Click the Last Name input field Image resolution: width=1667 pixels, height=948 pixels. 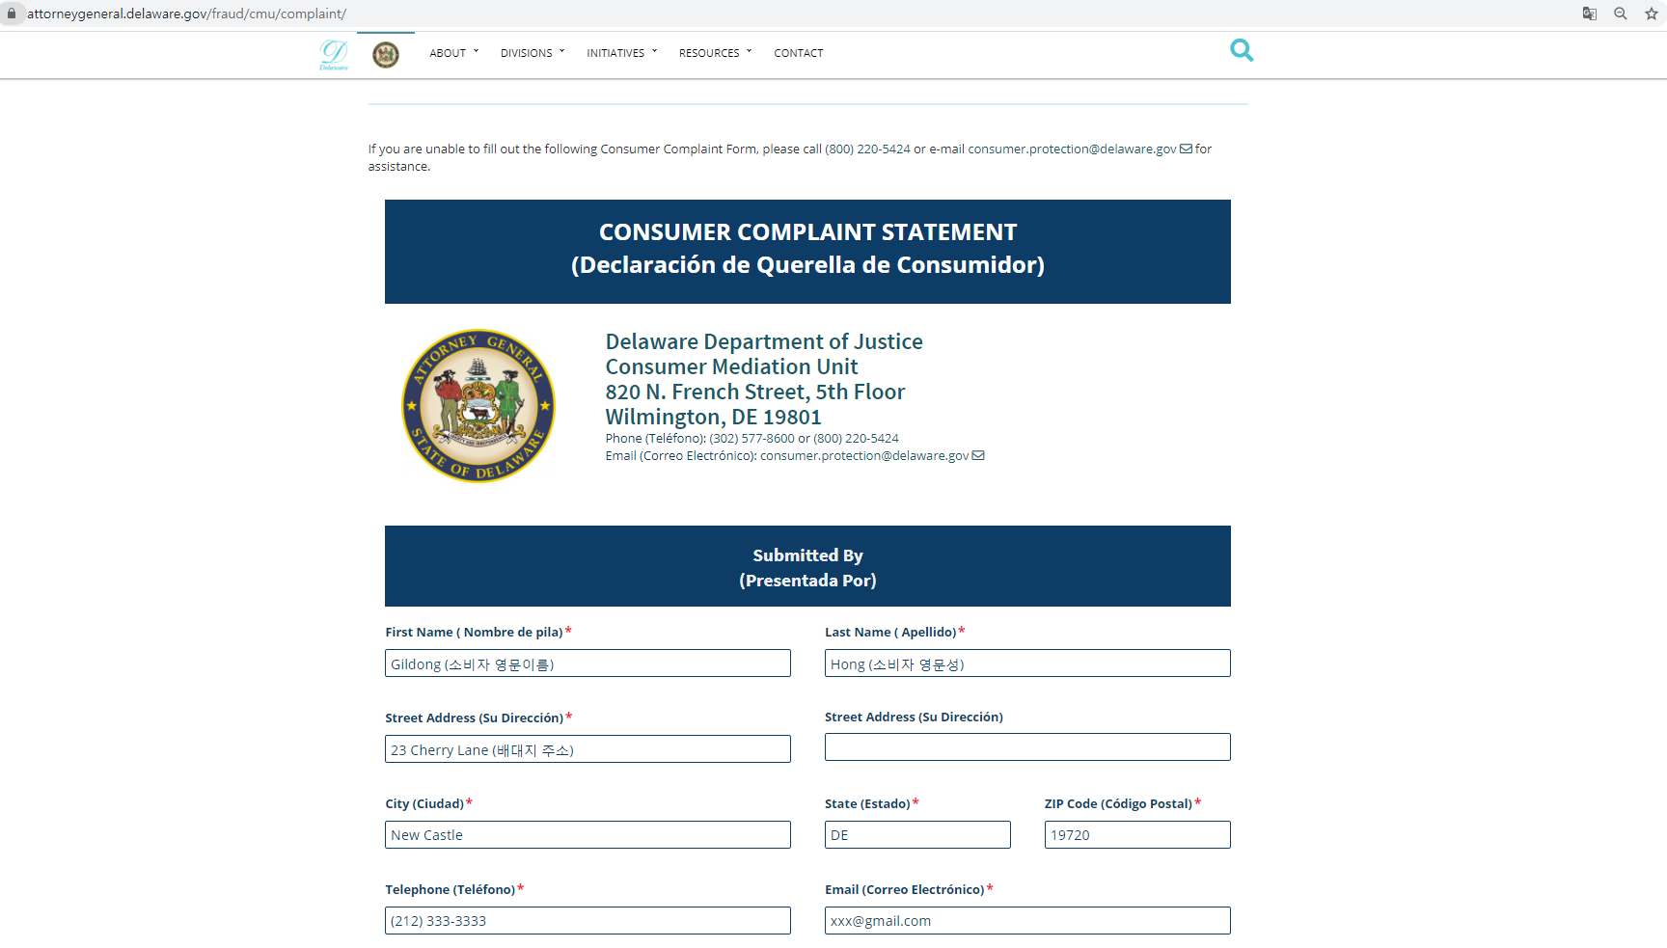(x=1027, y=664)
